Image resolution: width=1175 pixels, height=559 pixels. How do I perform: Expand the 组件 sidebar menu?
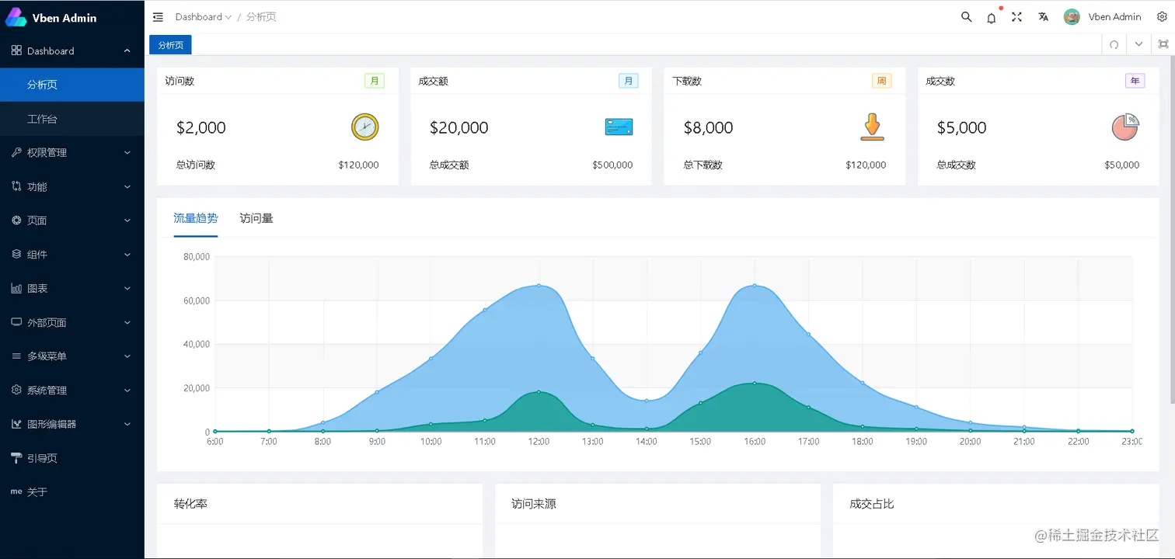(x=71, y=255)
